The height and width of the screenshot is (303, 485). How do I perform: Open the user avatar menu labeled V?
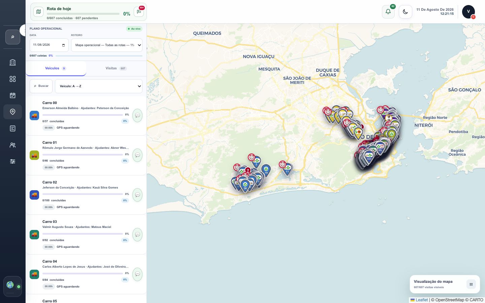(x=468, y=12)
